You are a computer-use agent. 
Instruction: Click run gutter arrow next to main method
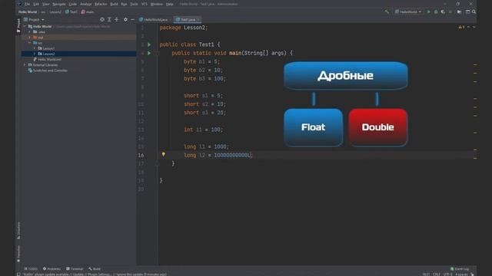tap(149, 53)
